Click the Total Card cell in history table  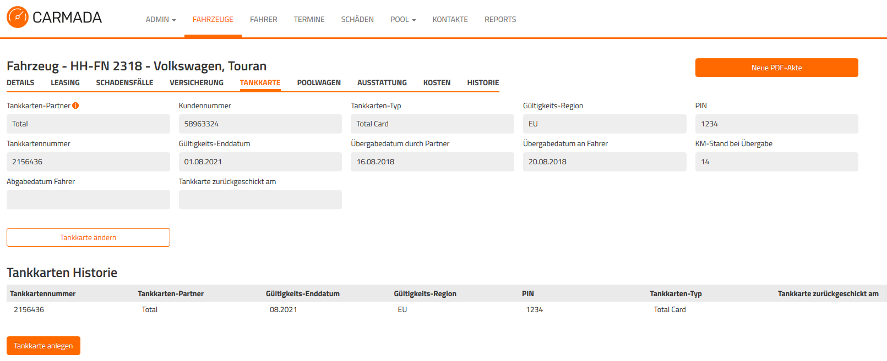pyautogui.click(x=670, y=309)
